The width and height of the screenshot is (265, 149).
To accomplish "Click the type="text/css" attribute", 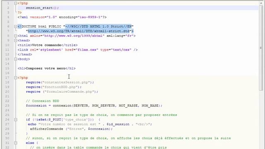I will (116, 50).
